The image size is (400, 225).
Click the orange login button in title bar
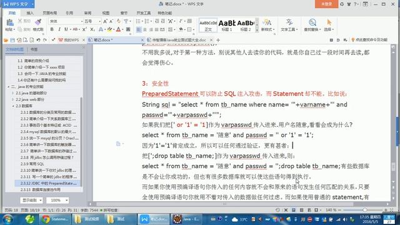pos(326,4)
